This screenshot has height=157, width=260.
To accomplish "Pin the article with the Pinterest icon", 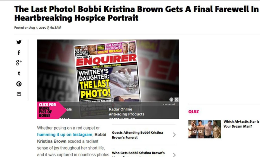I will pos(19,84).
